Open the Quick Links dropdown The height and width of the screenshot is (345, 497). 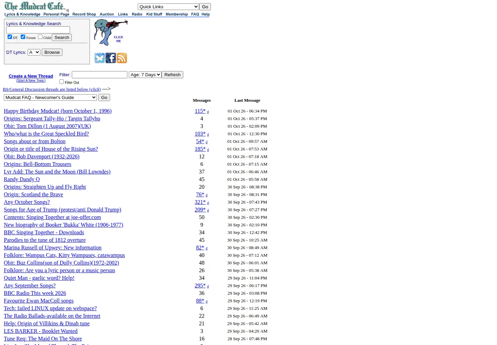point(168,7)
